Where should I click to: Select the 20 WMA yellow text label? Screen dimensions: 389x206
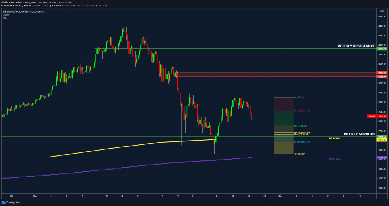tap(334, 139)
